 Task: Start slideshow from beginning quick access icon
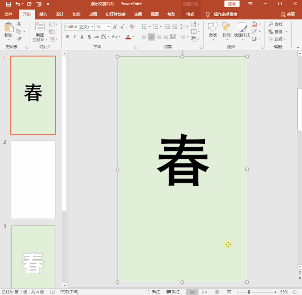[x=39, y=4]
